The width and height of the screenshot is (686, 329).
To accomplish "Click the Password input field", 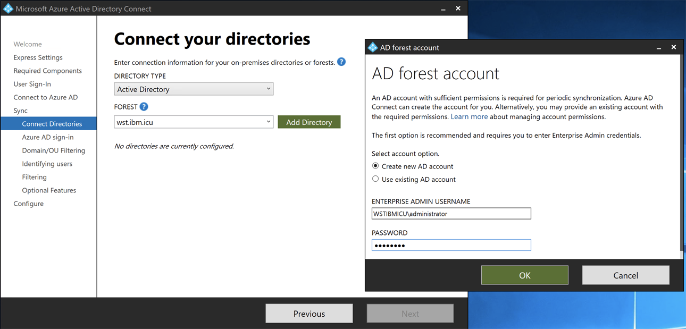I will [451, 245].
